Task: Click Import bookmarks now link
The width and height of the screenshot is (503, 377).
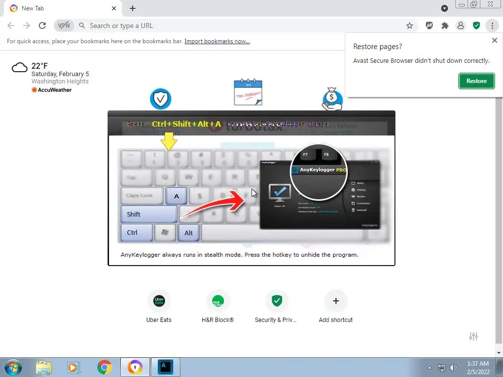Action: point(217,41)
